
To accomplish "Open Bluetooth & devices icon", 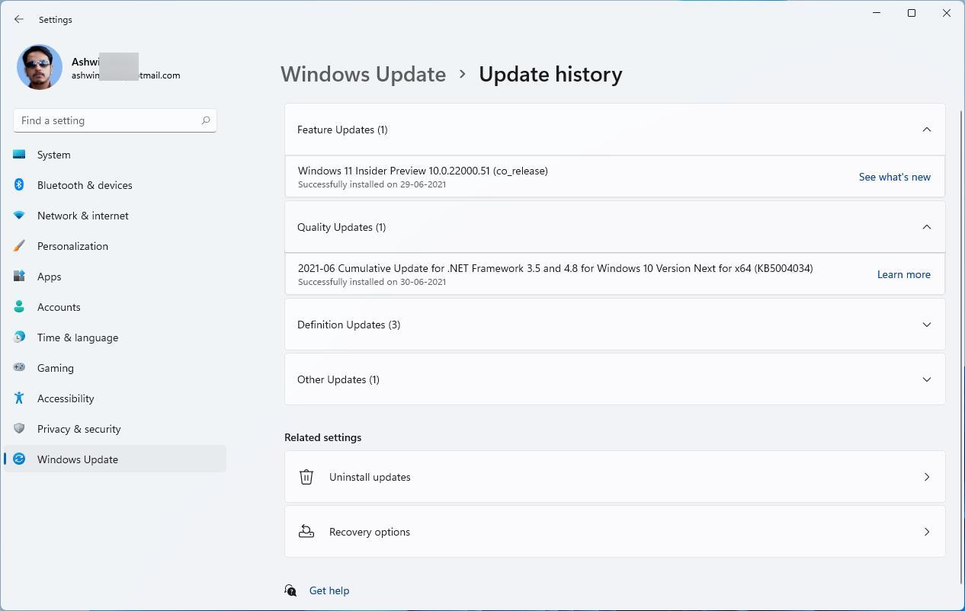I will (x=19, y=185).
